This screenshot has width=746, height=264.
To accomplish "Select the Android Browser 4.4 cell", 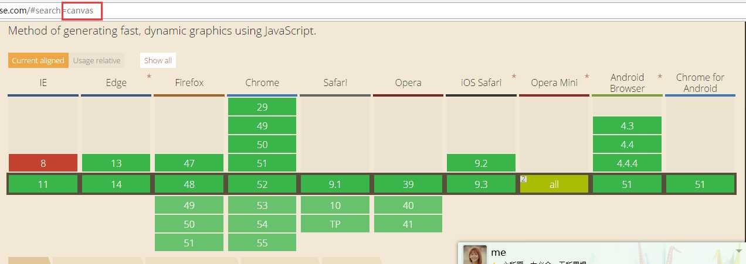I will 627,144.
